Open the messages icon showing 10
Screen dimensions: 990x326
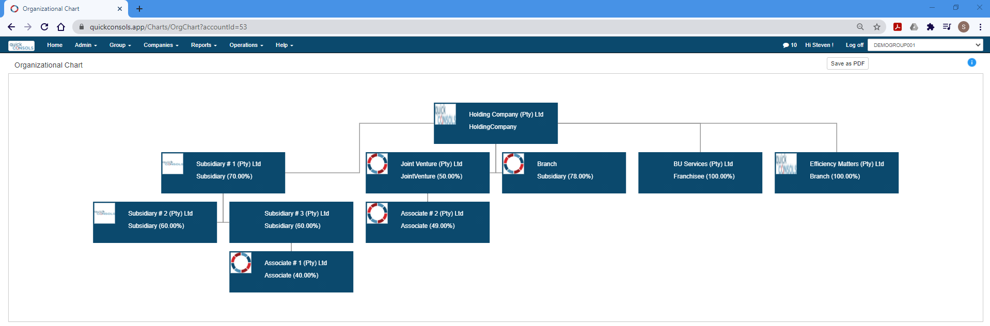click(790, 45)
